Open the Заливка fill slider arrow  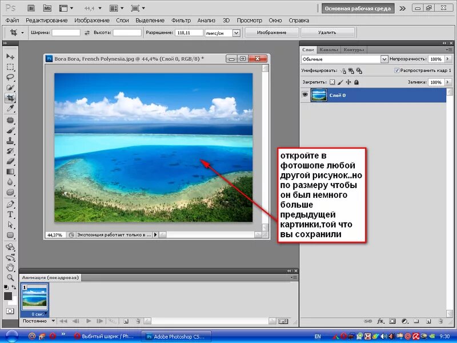coord(448,82)
